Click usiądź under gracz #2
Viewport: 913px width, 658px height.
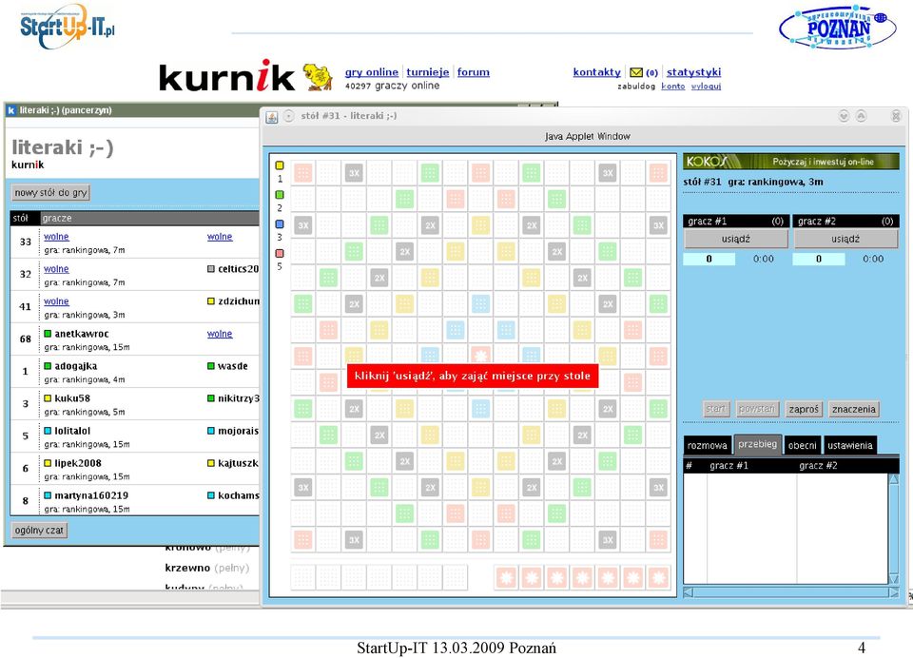click(845, 239)
